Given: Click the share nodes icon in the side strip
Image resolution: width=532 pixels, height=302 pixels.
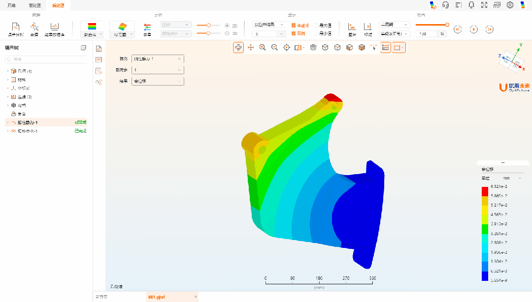Looking at the screenshot, I should tap(99, 82).
